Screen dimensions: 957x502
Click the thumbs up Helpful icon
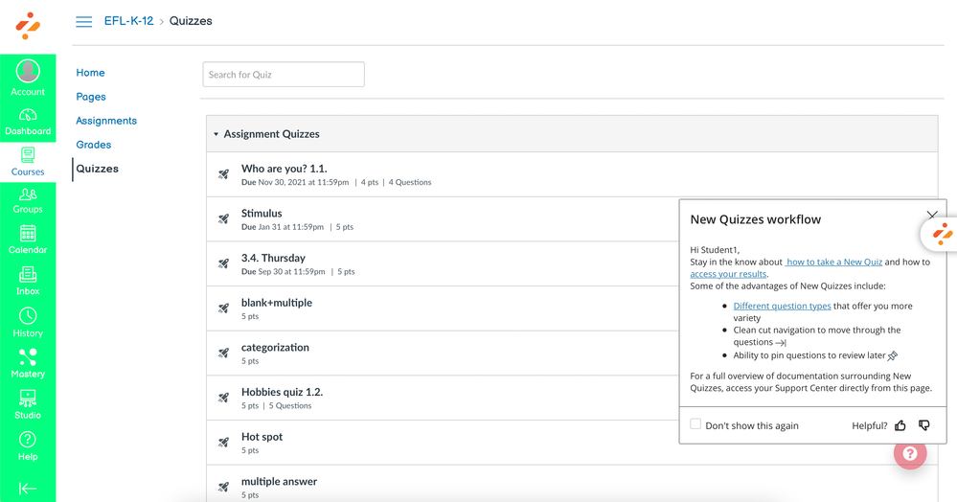coord(900,425)
